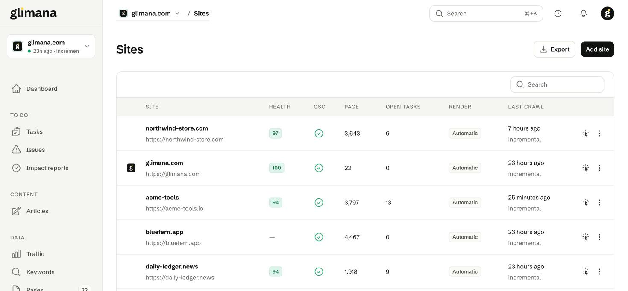Click the Articles pencil icon

(16, 211)
